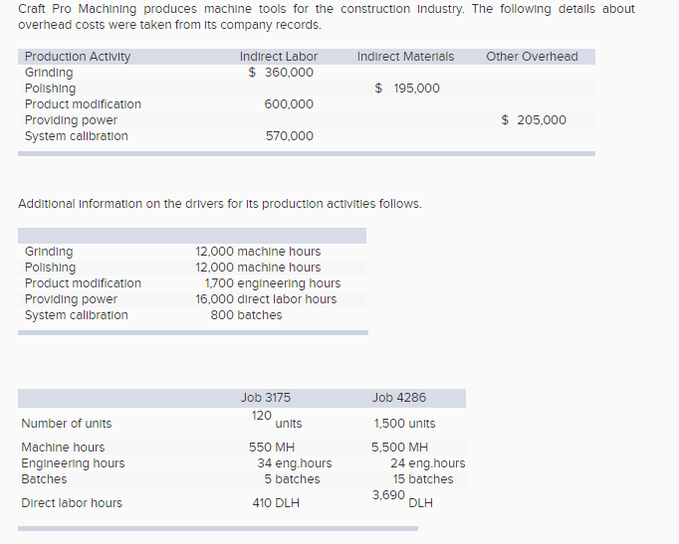This screenshot has height=544, width=679.
Task: Click the Indirect Materials column header
Action: click(405, 57)
